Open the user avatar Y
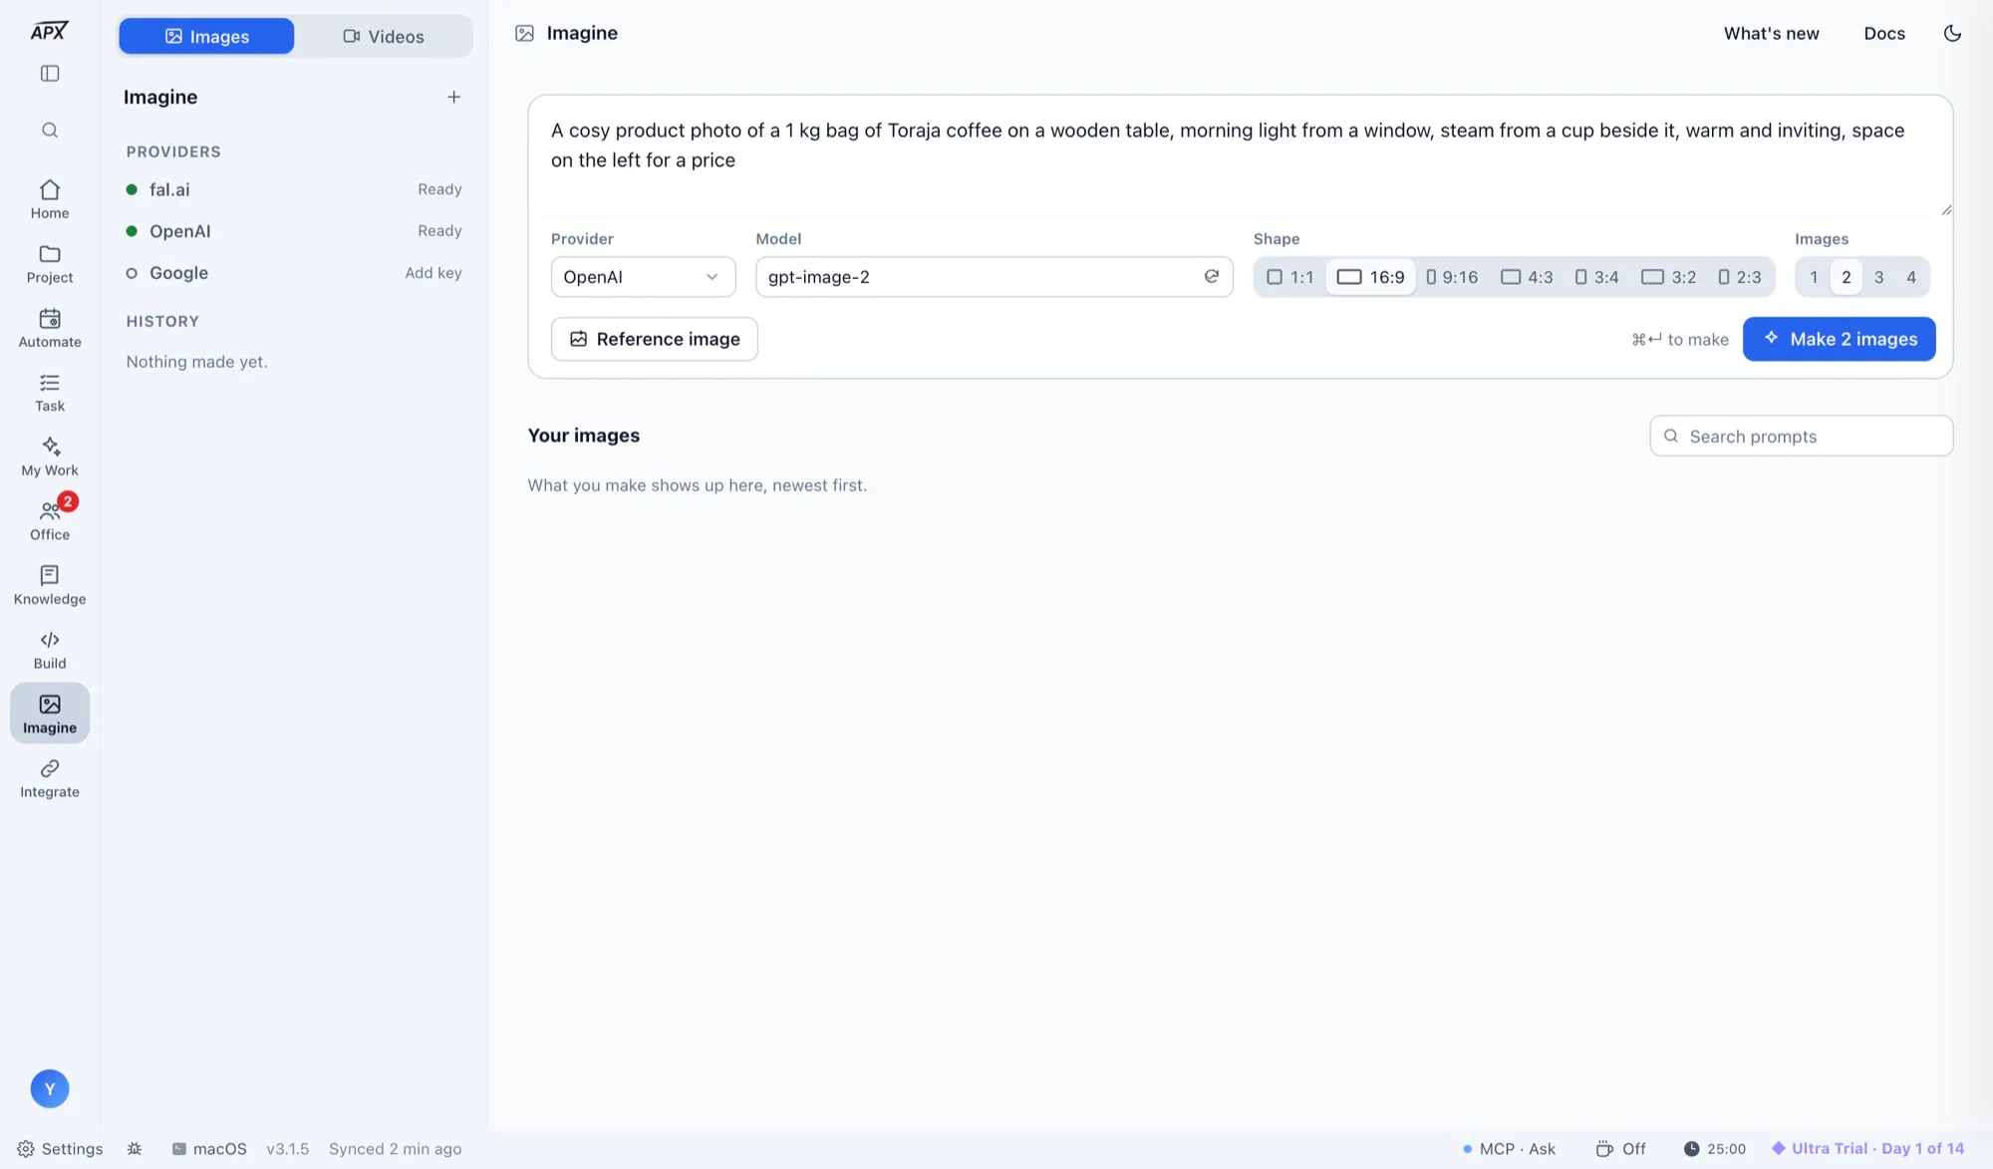This screenshot has width=1993, height=1169. pyautogui.click(x=50, y=1088)
